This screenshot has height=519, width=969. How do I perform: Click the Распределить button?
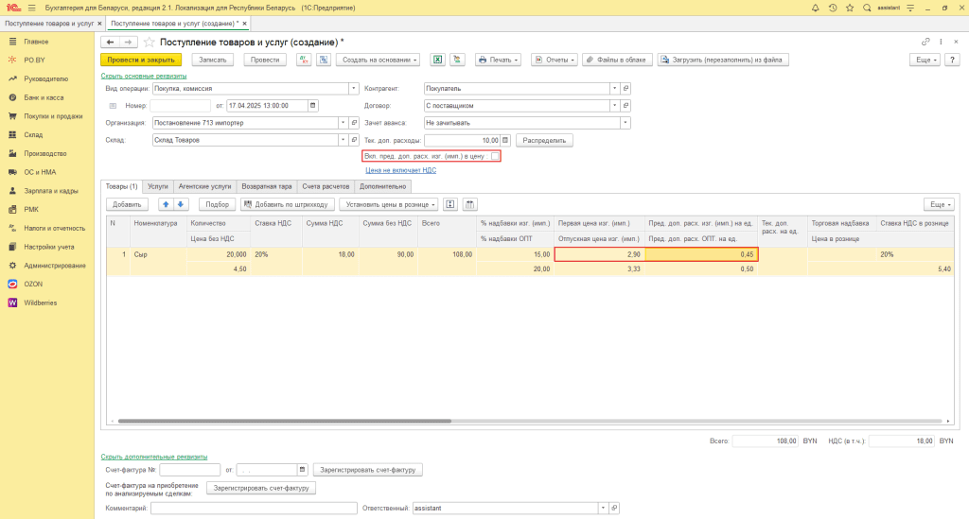pos(544,140)
